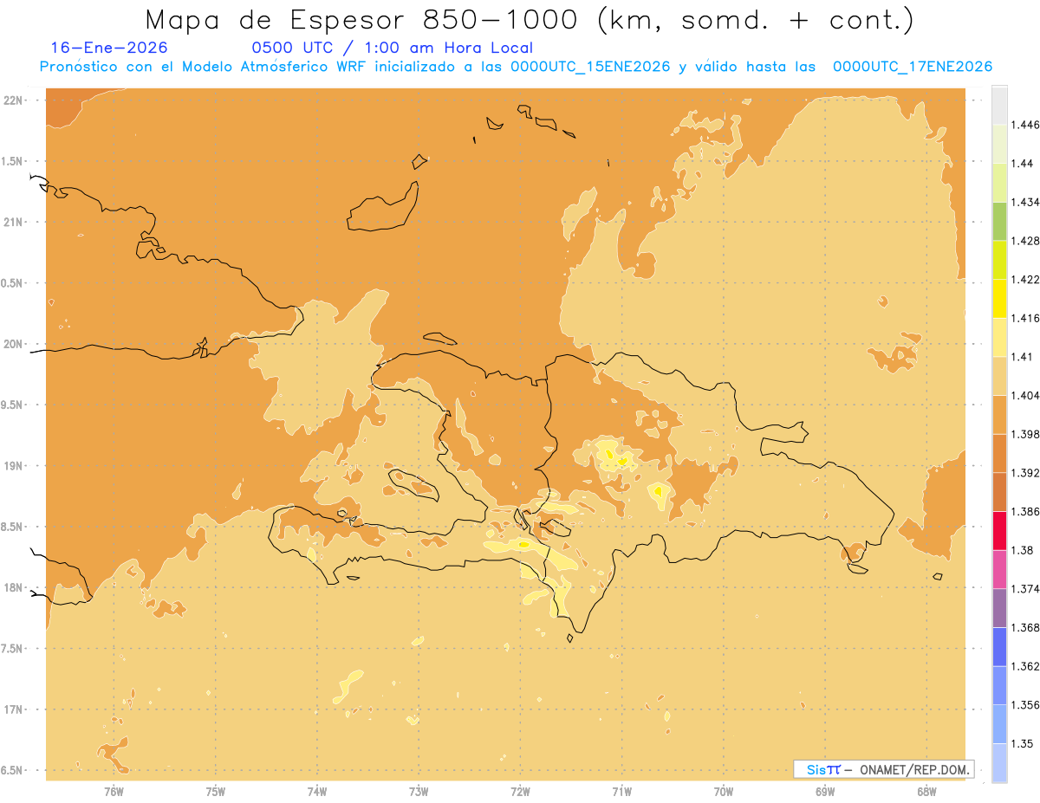Click the legend value '1.38'

click(1023, 550)
